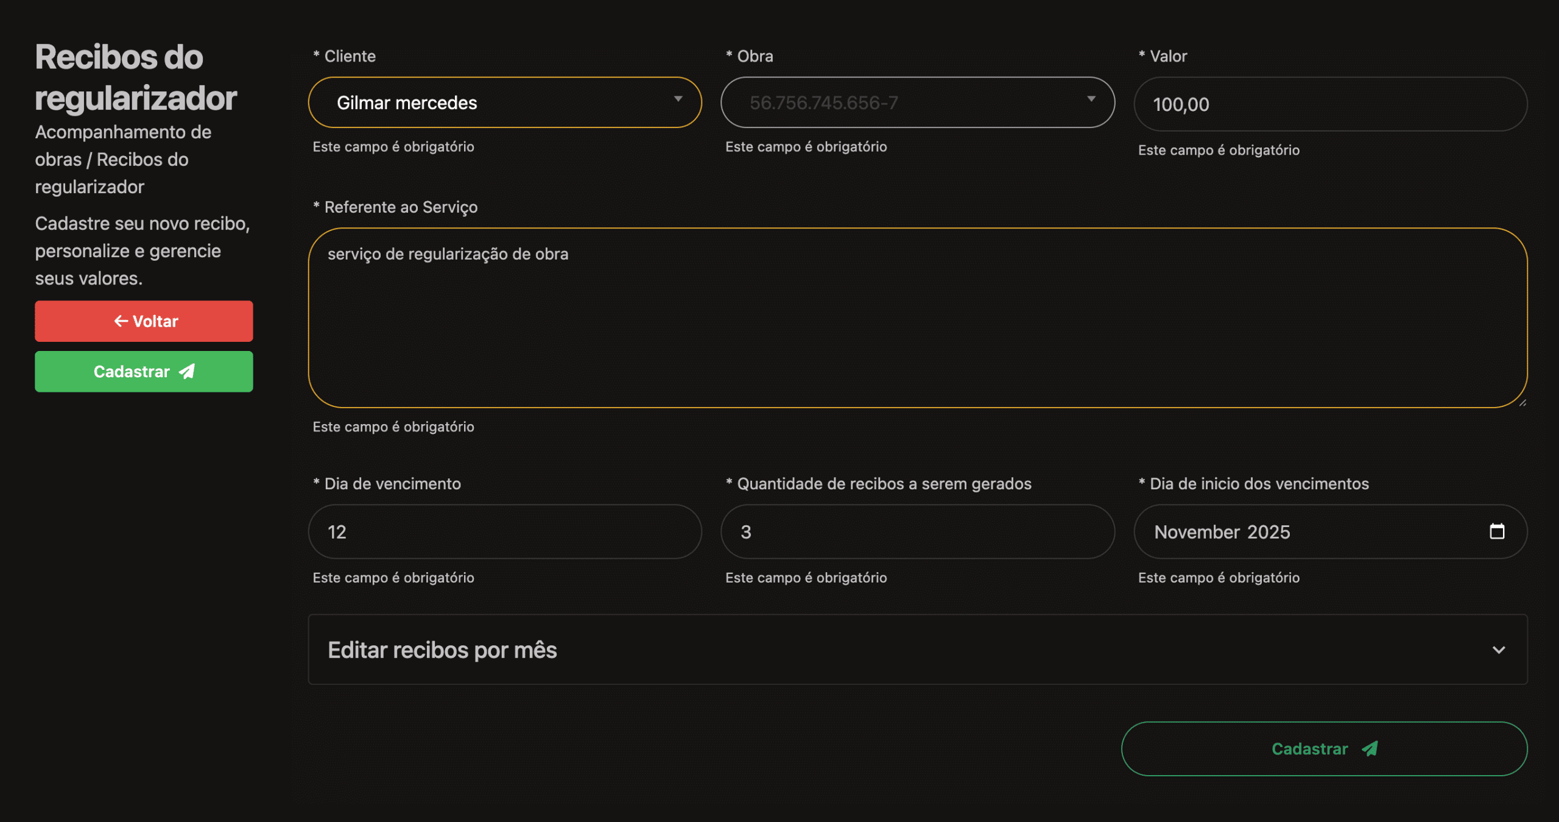Viewport: 1559px width, 822px height.
Task: Click the outlined Cadastrar button at bottom
Action: point(1323,748)
